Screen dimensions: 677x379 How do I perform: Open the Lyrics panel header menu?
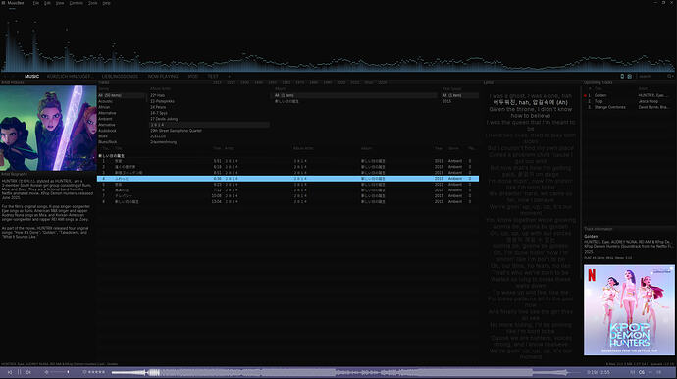pyautogui.click(x=488, y=82)
